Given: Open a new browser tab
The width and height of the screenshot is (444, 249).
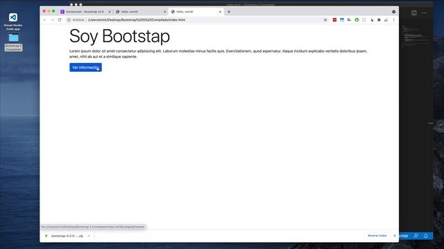Looking at the screenshot, I should 229,12.
